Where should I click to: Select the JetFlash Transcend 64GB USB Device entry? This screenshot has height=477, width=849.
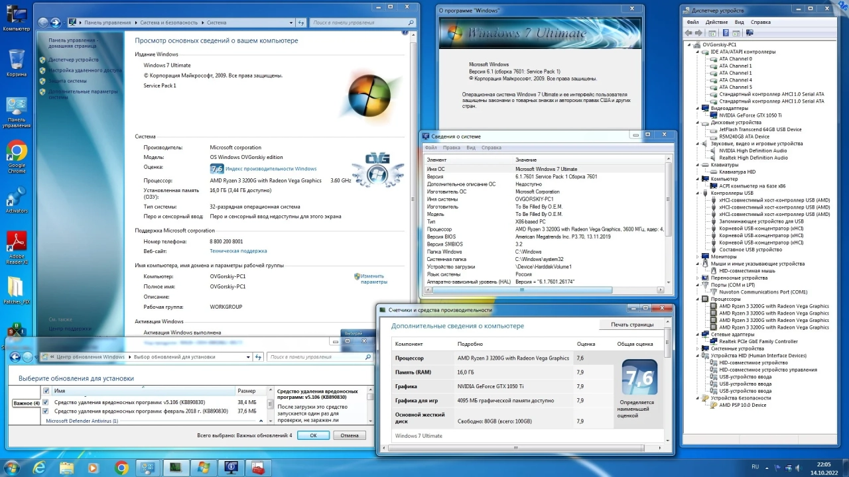[x=760, y=129]
